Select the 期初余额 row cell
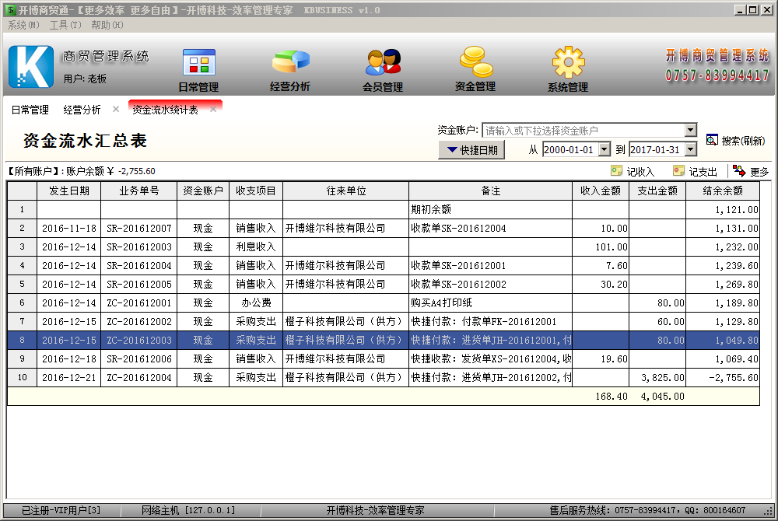Screen dimensions: 778x521 point(490,210)
